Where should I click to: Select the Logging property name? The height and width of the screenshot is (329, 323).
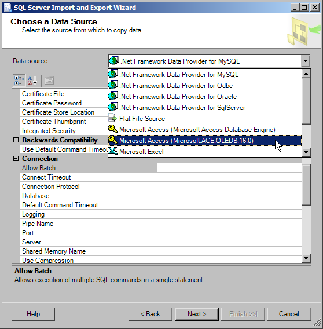(89, 214)
